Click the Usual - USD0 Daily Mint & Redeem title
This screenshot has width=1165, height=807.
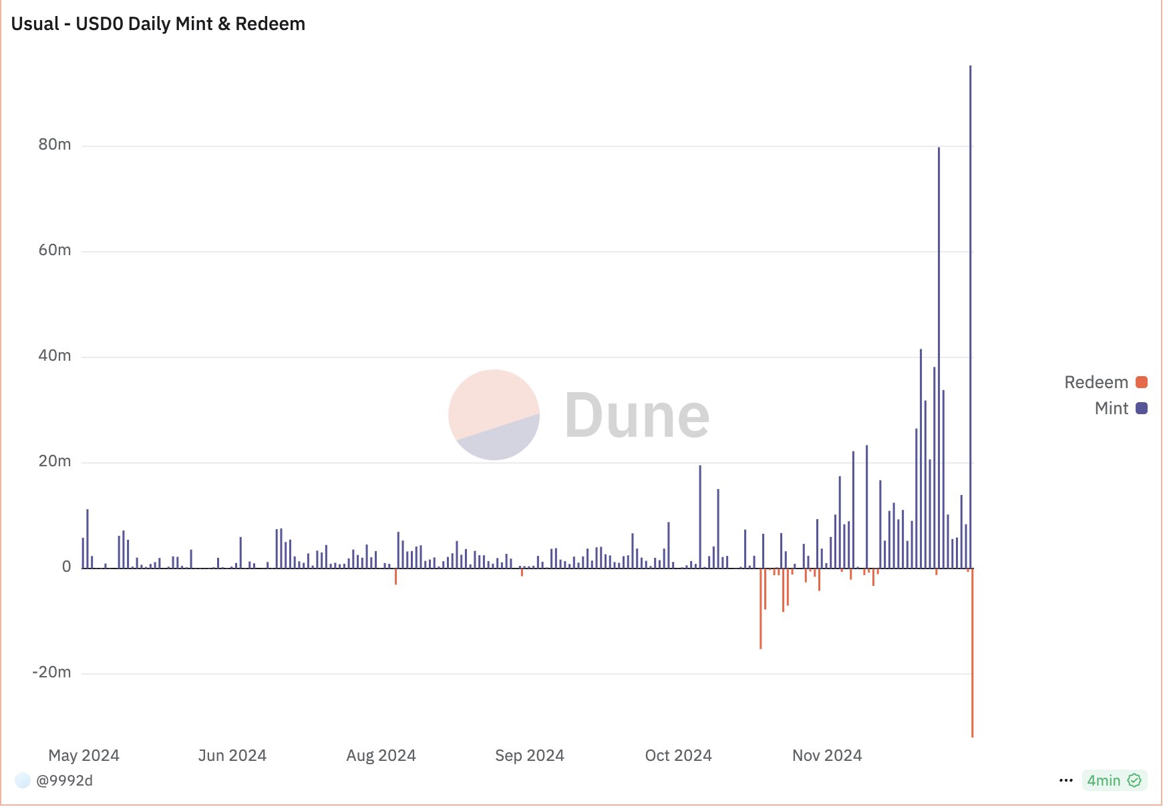(x=158, y=24)
